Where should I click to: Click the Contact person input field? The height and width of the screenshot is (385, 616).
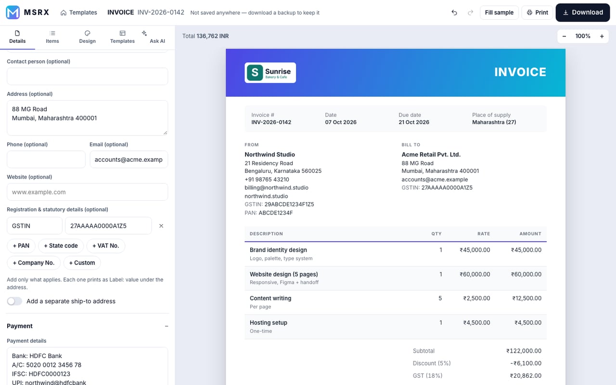click(87, 77)
